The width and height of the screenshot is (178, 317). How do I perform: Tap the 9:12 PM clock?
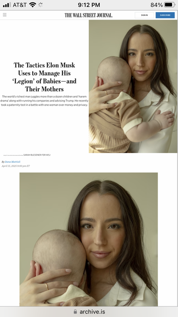tap(89, 5)
